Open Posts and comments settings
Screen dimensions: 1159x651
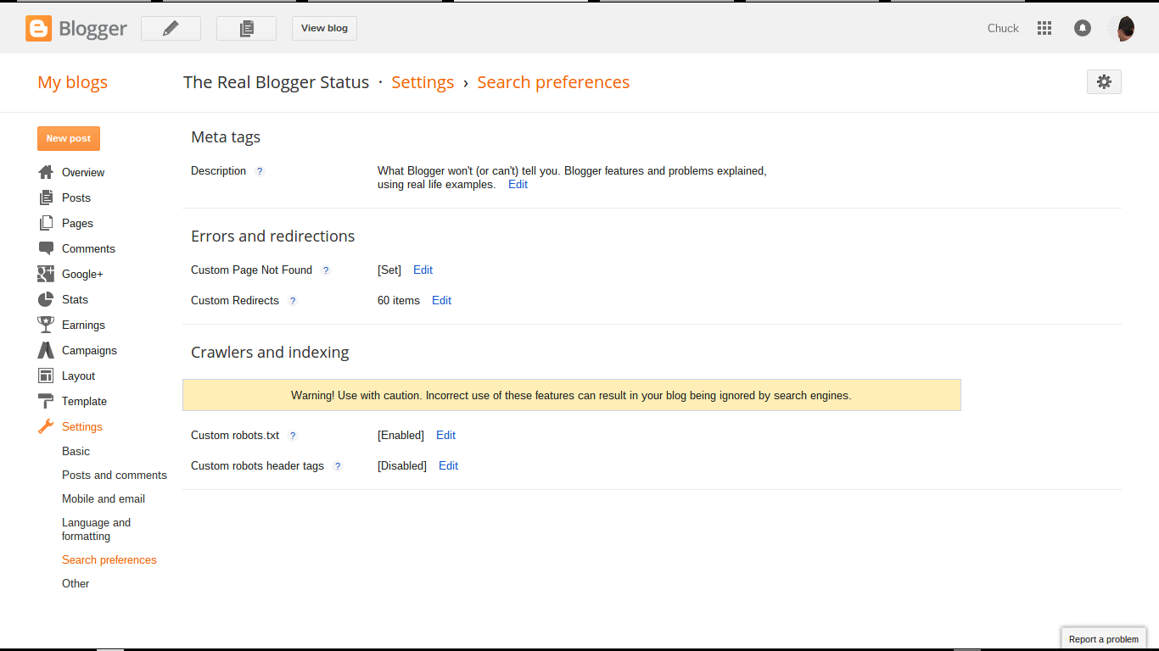115,475
